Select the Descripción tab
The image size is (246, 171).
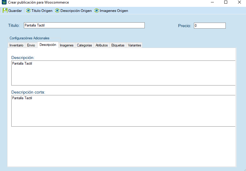tap(48, 45)
